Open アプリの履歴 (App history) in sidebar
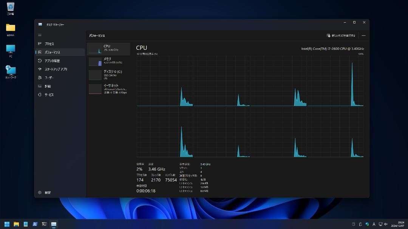Viewport: 408px width, 229px height. (52, 61)
